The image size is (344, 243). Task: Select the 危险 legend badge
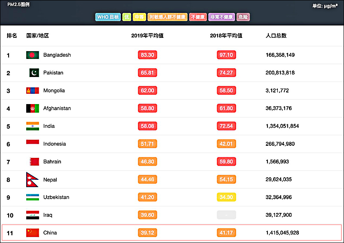tap(243, 17)
